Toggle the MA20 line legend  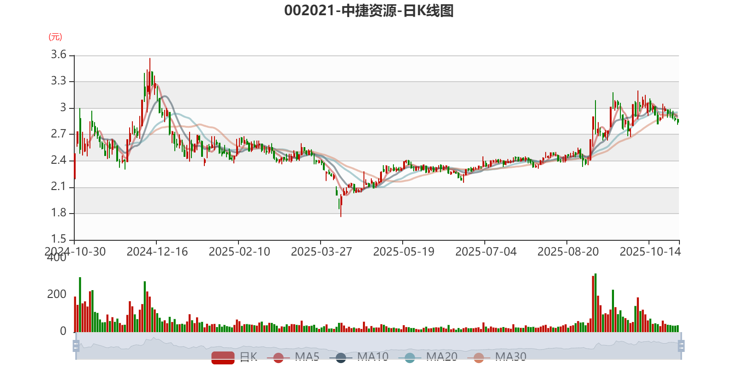(x=428, y=357)
